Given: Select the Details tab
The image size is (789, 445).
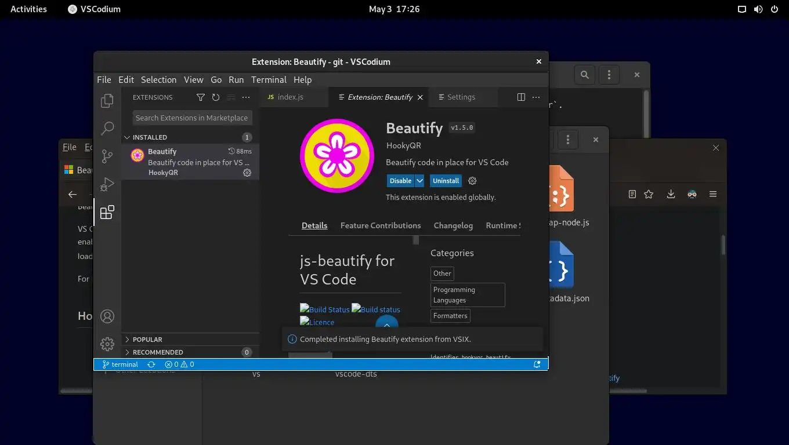Looking at the screenshot, I should pos(314,225).
